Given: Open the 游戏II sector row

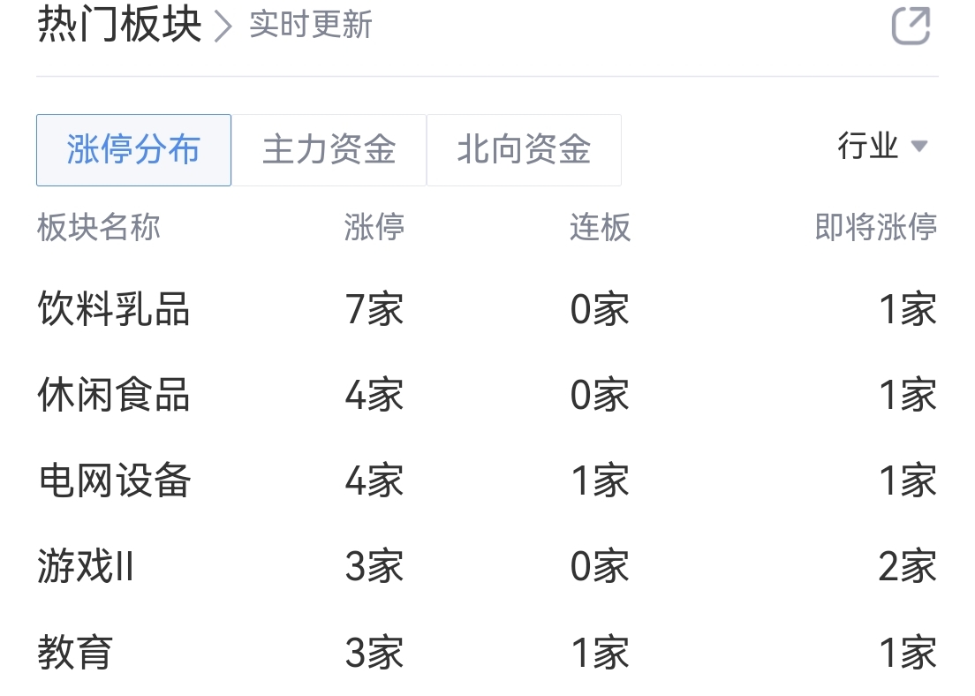Looking at the screenshot, I should point(487,567).
